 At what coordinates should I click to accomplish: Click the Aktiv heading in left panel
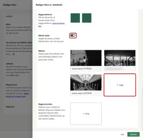[8, 24]
